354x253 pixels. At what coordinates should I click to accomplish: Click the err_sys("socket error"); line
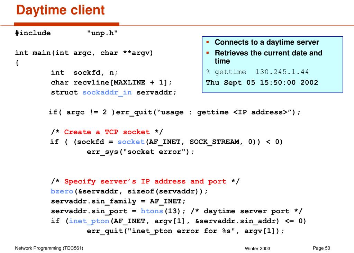[x=140, y=152]
